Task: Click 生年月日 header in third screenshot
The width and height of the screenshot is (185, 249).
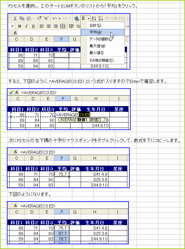Action: click(94, 169)
